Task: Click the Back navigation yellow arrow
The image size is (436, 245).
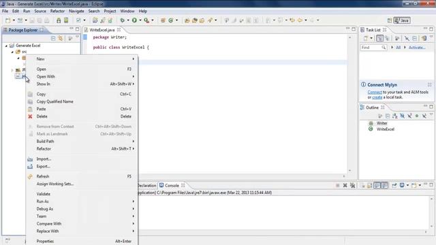Action: tap(300, 20)
